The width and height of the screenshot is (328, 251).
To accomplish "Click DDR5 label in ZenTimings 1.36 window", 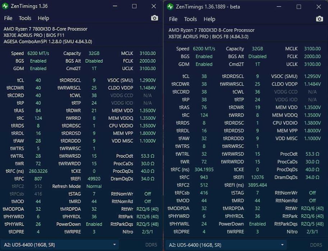I will (151, 245).
